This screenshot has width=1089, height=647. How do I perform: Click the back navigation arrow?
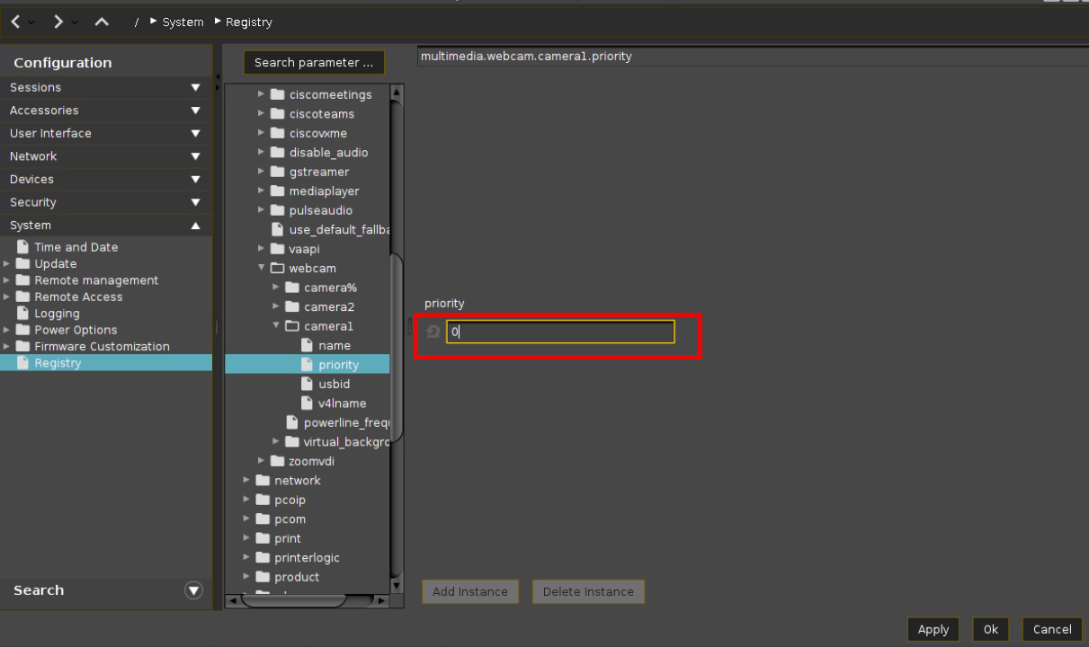pos(15,22)
